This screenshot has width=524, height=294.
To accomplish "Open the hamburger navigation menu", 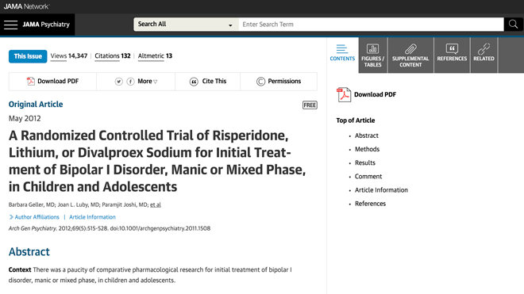I will pos(10,25).
